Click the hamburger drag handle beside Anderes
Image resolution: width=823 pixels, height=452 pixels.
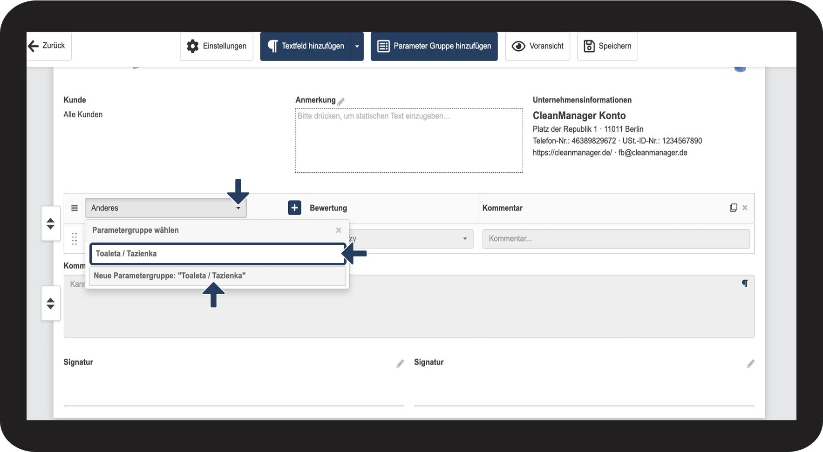75,208
